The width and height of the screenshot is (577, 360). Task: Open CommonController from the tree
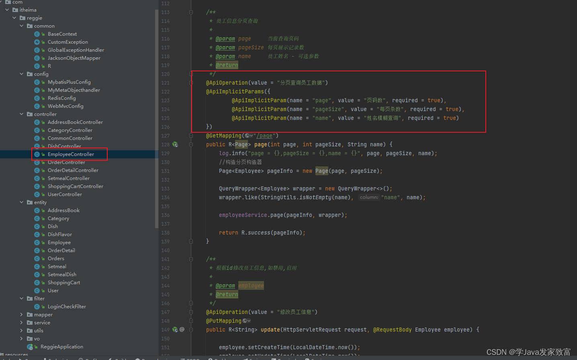tap(70, 138)
